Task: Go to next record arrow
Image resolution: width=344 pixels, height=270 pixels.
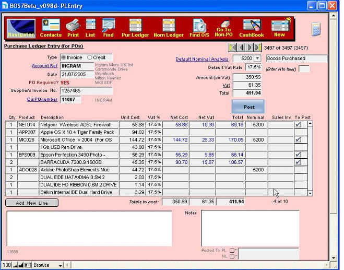Action: 250,48
